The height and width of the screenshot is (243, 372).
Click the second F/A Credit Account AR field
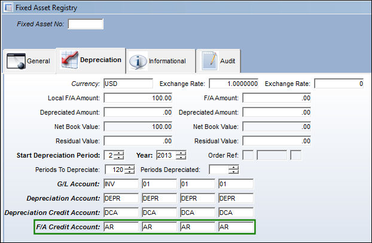click(x=160, y=227)
